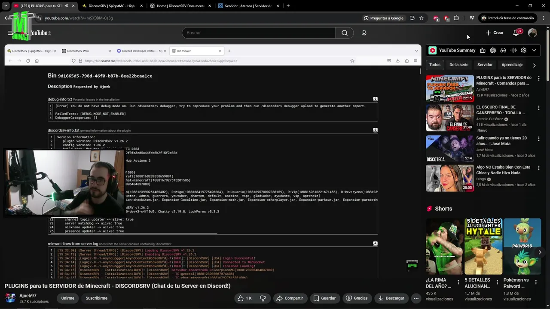Click the ChatGPT icon in YouTube Summary
550x309 pixels.
493,50
